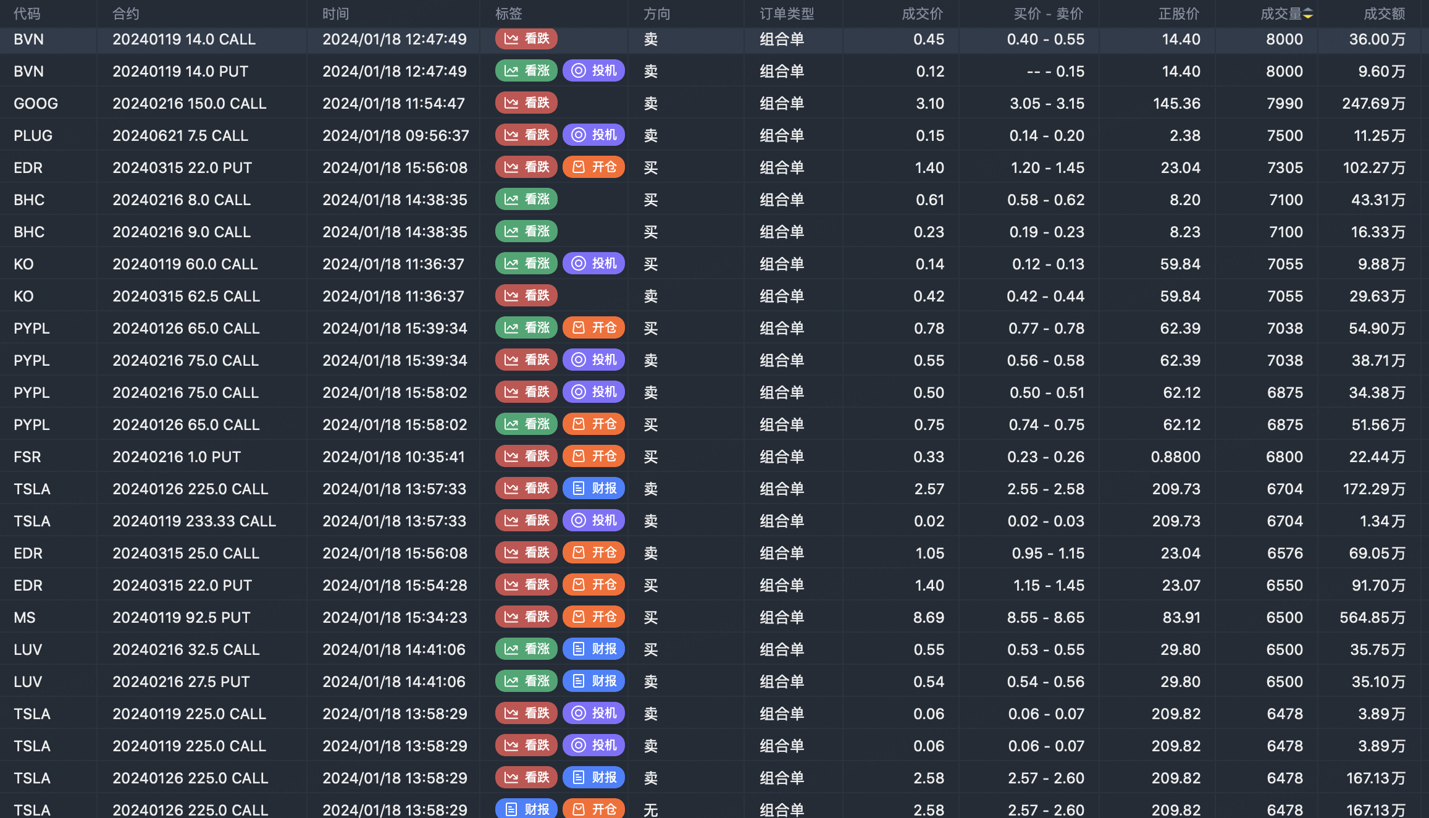The width and height of the screenshot is (1429, 818).
Task: Sort by 成交额 column header
Action: pos(1383,14)
